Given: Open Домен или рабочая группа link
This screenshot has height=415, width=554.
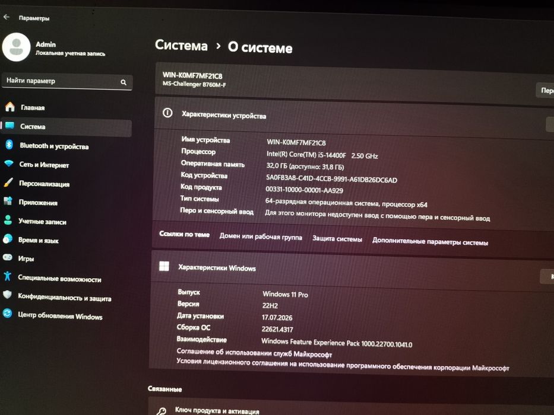Looking at the screenshot, I should pyautogui.click(x=261, y=237).
